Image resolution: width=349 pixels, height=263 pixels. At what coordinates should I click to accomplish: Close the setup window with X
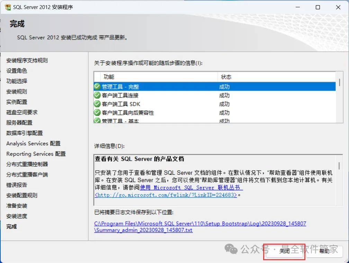[x=338, y=7]
